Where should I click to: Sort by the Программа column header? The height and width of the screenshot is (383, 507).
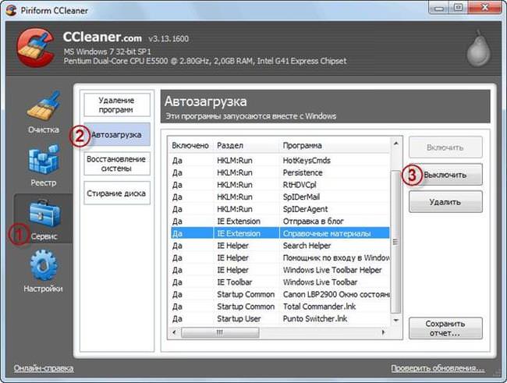tap(335, 146)
